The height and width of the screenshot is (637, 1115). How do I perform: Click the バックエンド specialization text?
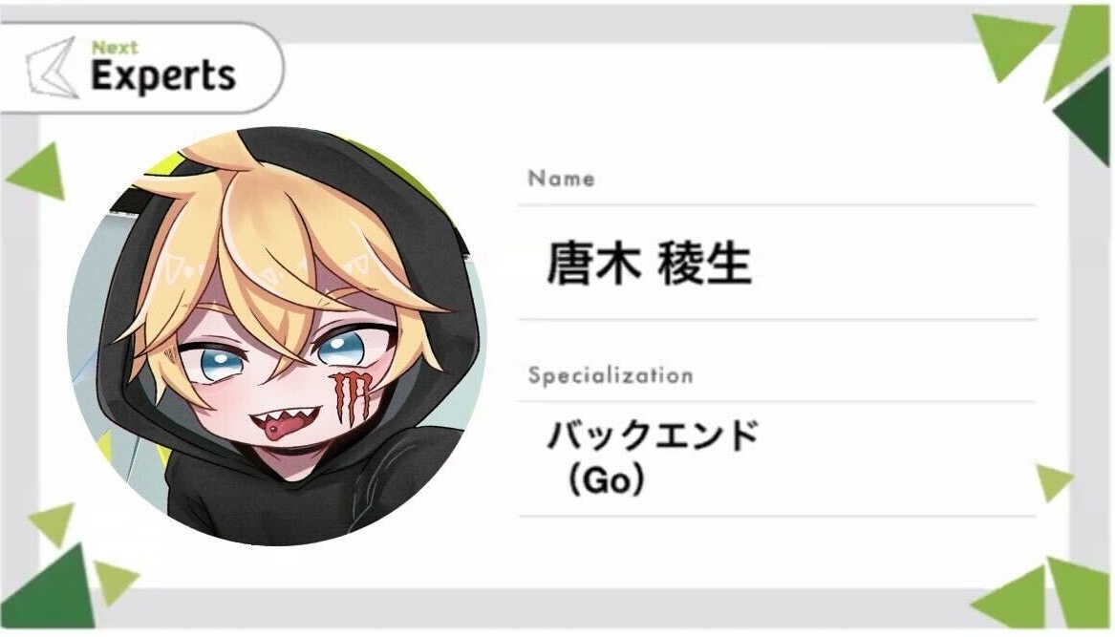[653, 435]
